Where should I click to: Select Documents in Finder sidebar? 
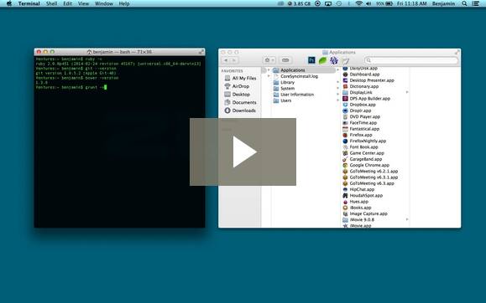pos(241,102)
